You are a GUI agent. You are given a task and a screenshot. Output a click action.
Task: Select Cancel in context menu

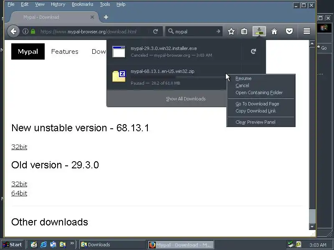pyautogui.click(x=261, y=85)
